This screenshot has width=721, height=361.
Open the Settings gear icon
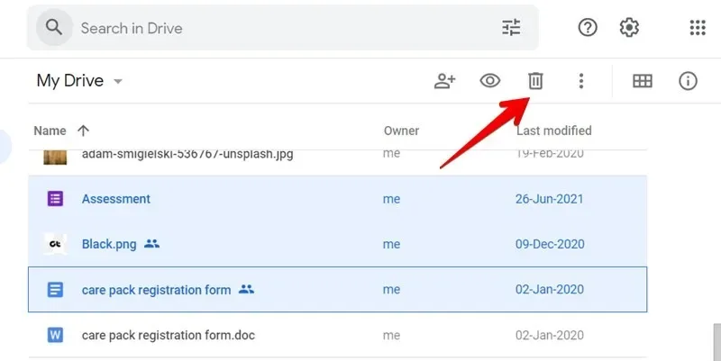[x=629, y=28]
